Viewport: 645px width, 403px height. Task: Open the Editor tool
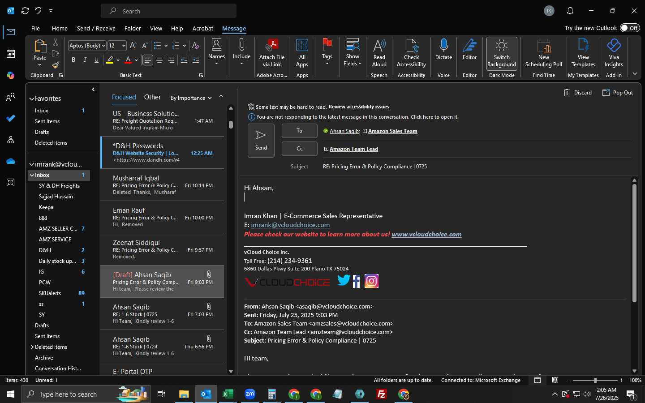coord(469,49)
